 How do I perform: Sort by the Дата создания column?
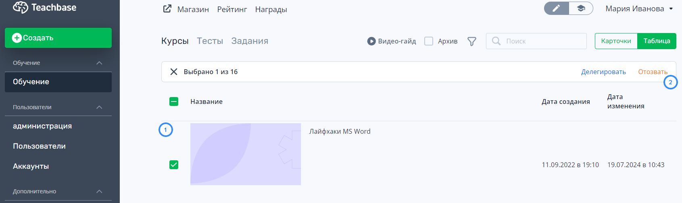click(566, 101)
